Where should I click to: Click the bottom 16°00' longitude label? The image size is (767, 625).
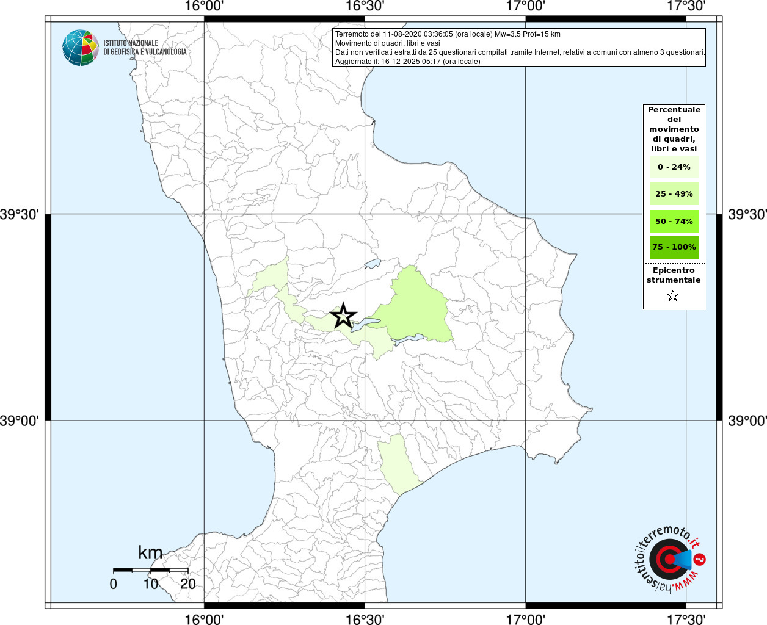[204, 619]
